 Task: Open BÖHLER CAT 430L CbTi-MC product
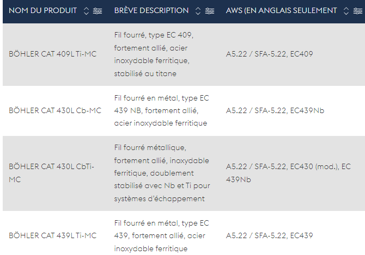click(51, 173)
